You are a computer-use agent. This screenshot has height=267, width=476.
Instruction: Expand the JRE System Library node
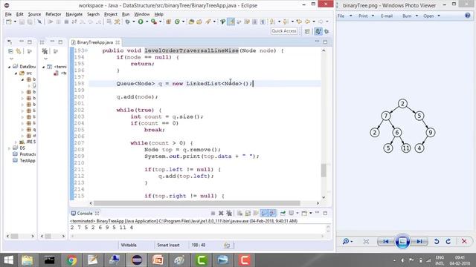point(16,142)
